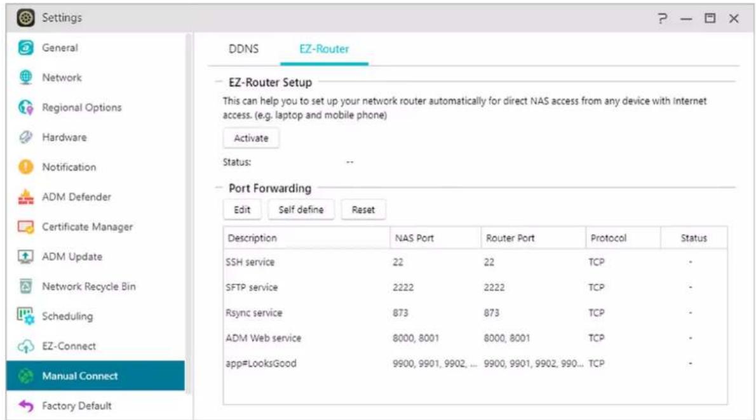
Task: Click the Status column header
Action: [694, 238]
